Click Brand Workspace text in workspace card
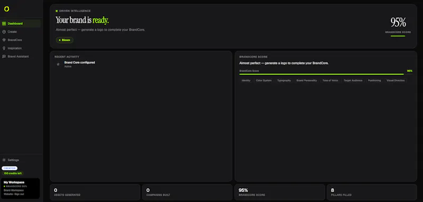This screenshot has height=202, width=423. (x=14, y=190)
